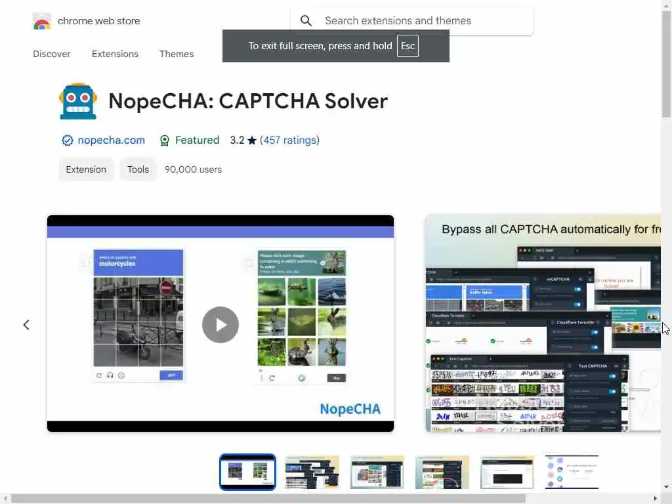
Task: Click the rating star icon
Action: pos(252,140)
